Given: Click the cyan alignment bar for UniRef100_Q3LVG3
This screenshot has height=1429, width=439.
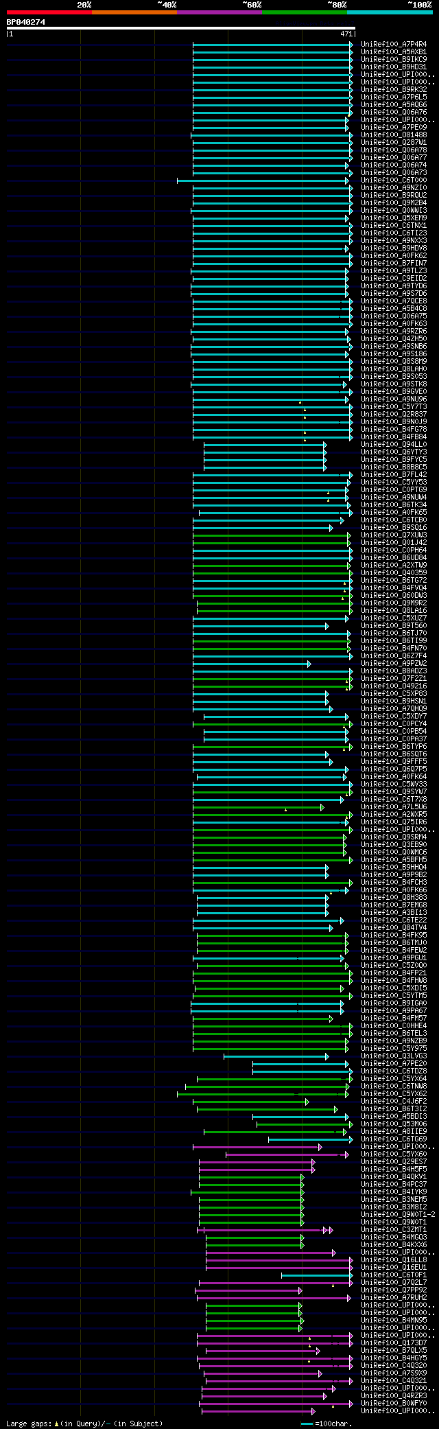Looking at the screenshot, I should click(x=276, y=1056).
